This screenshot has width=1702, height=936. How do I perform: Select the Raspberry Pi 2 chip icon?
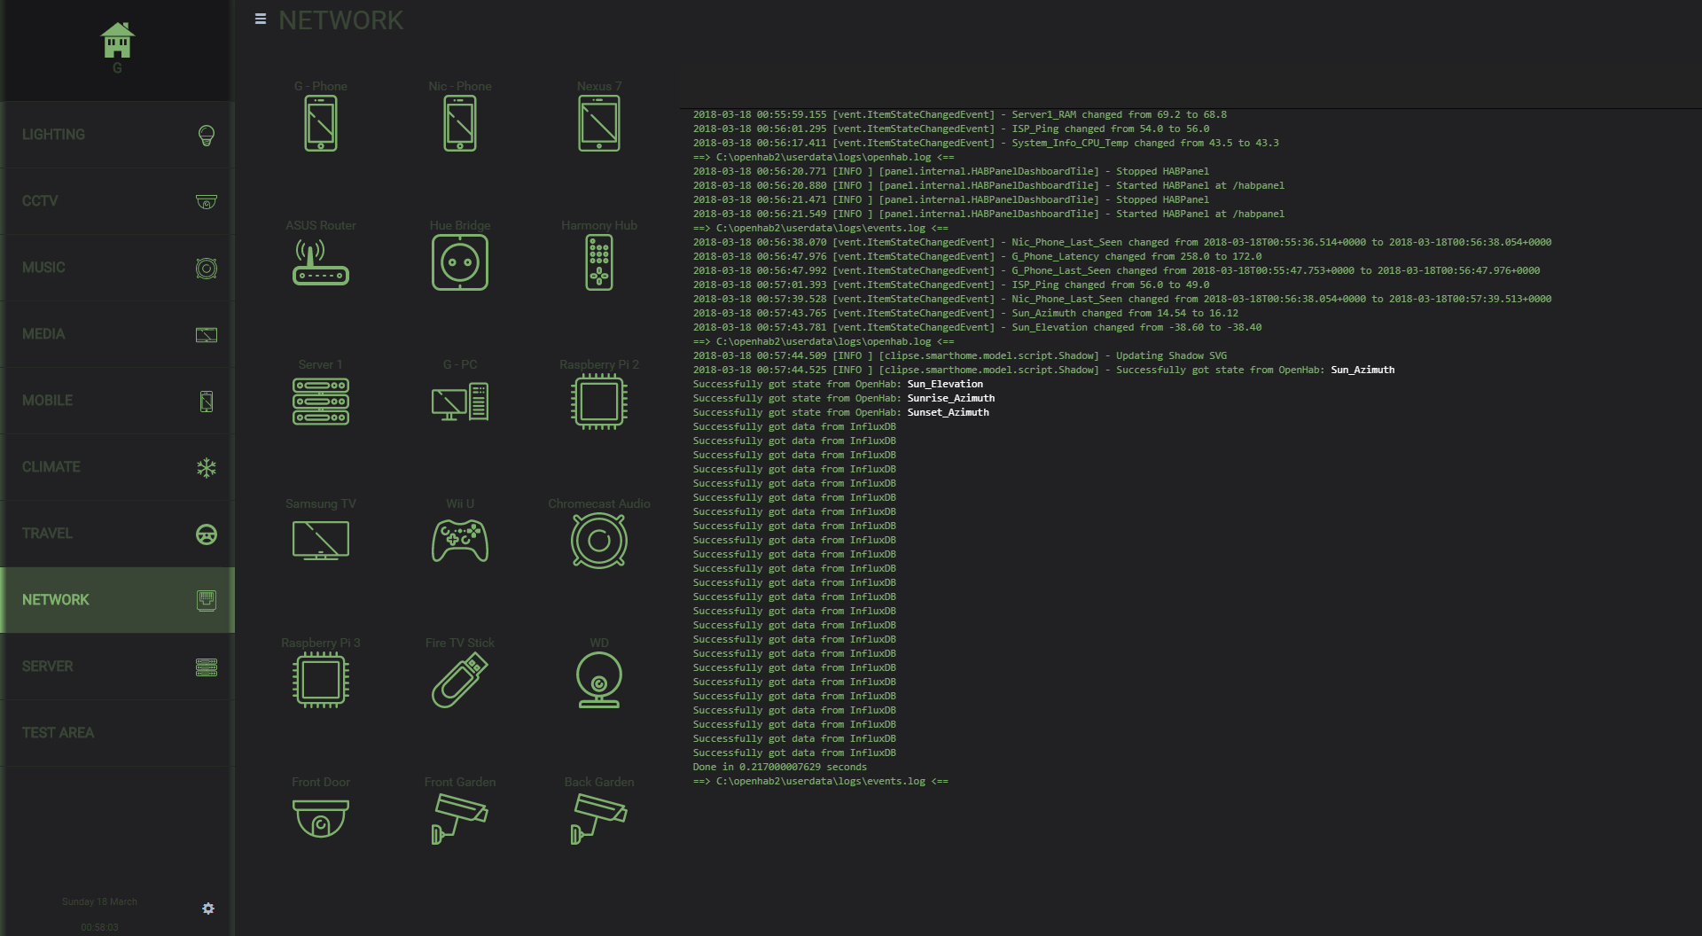point(598,402)
